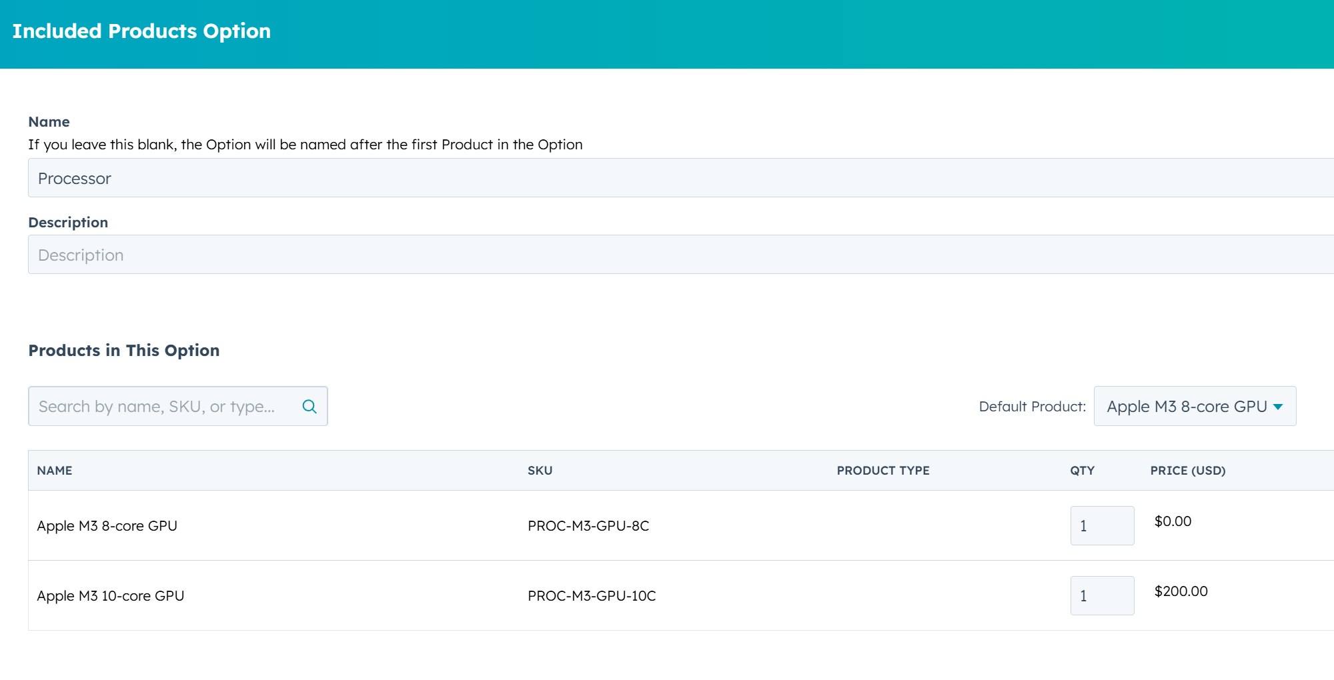Click the PRICE (USD) column header
The height and width of the screenshot is (680, 1334).
pos(1187,470)
